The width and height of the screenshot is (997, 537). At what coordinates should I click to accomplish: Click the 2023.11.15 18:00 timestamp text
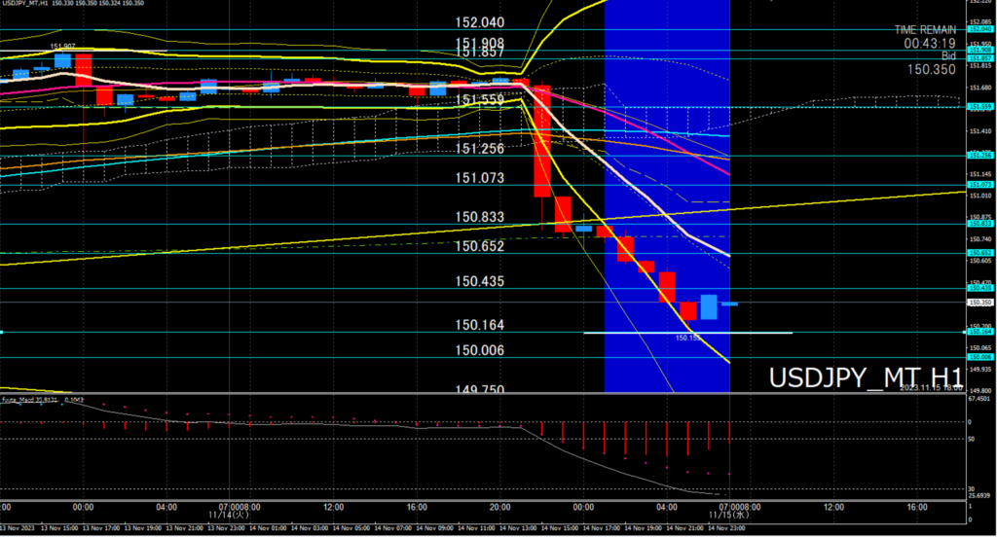tap(931, 387)
